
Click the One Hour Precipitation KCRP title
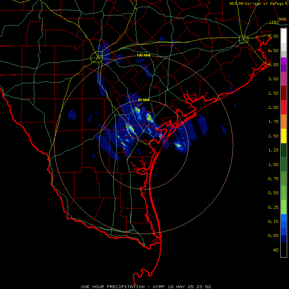click(146, 287)
